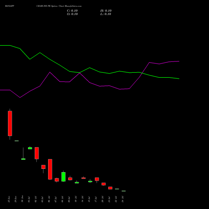Click the 24 Jul date axis label
The height and width of the screenshot is (209, 209).
click(122, 199)
